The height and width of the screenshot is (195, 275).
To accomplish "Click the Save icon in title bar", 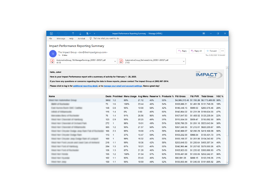I will point(51,33).
